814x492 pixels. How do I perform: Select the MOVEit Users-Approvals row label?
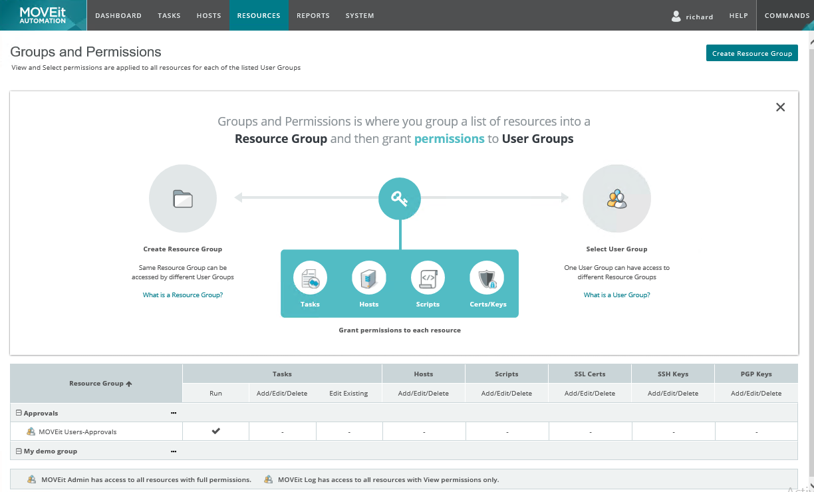(77, 431)
